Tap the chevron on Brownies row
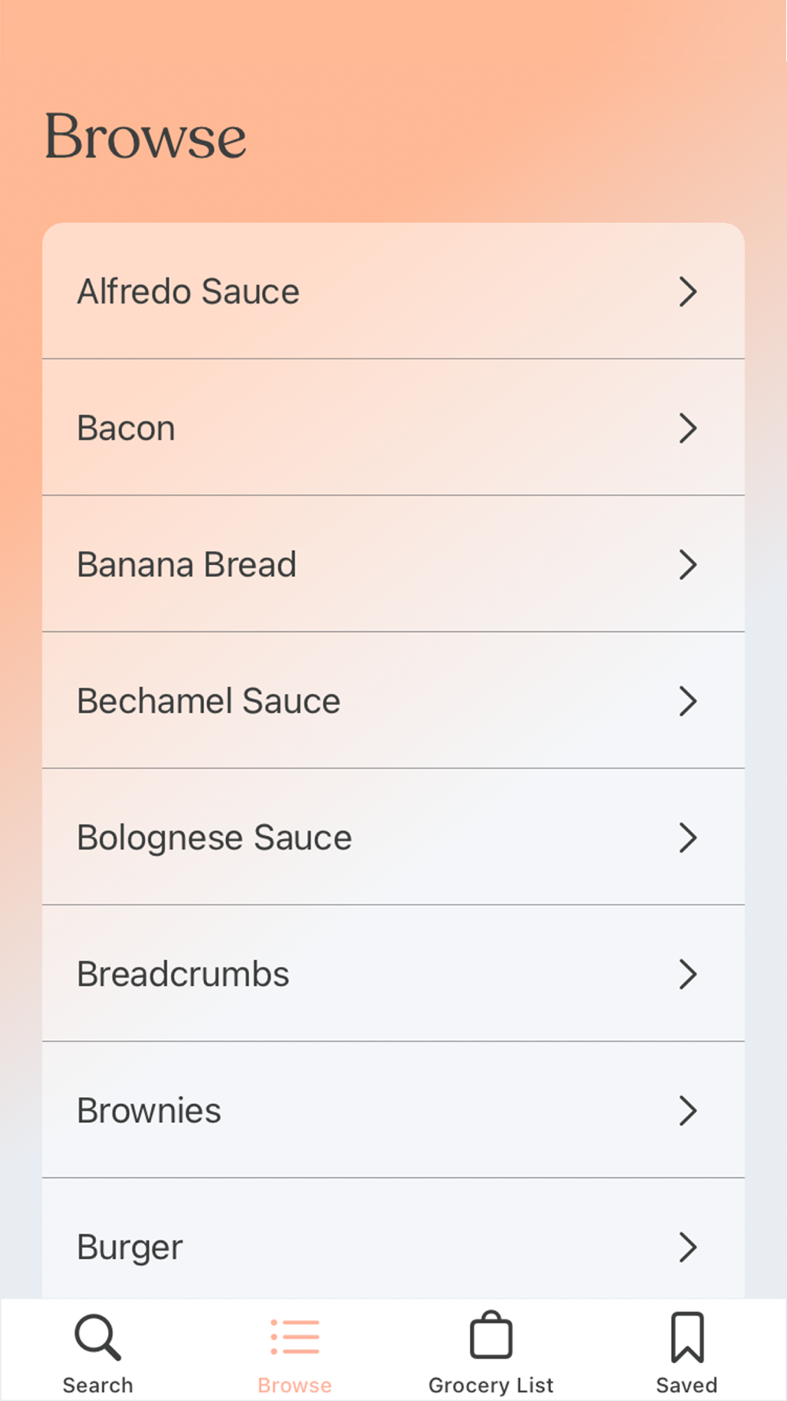This screenshot has width=787, height=1401. 688,1111
